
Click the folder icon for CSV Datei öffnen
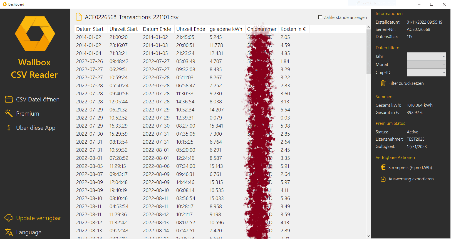[x=9, y=99]
